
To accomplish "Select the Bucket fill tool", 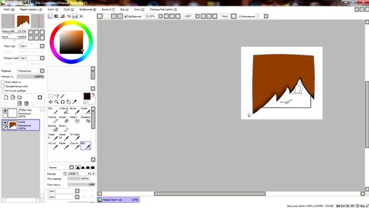I will click(x=54, y=128).
